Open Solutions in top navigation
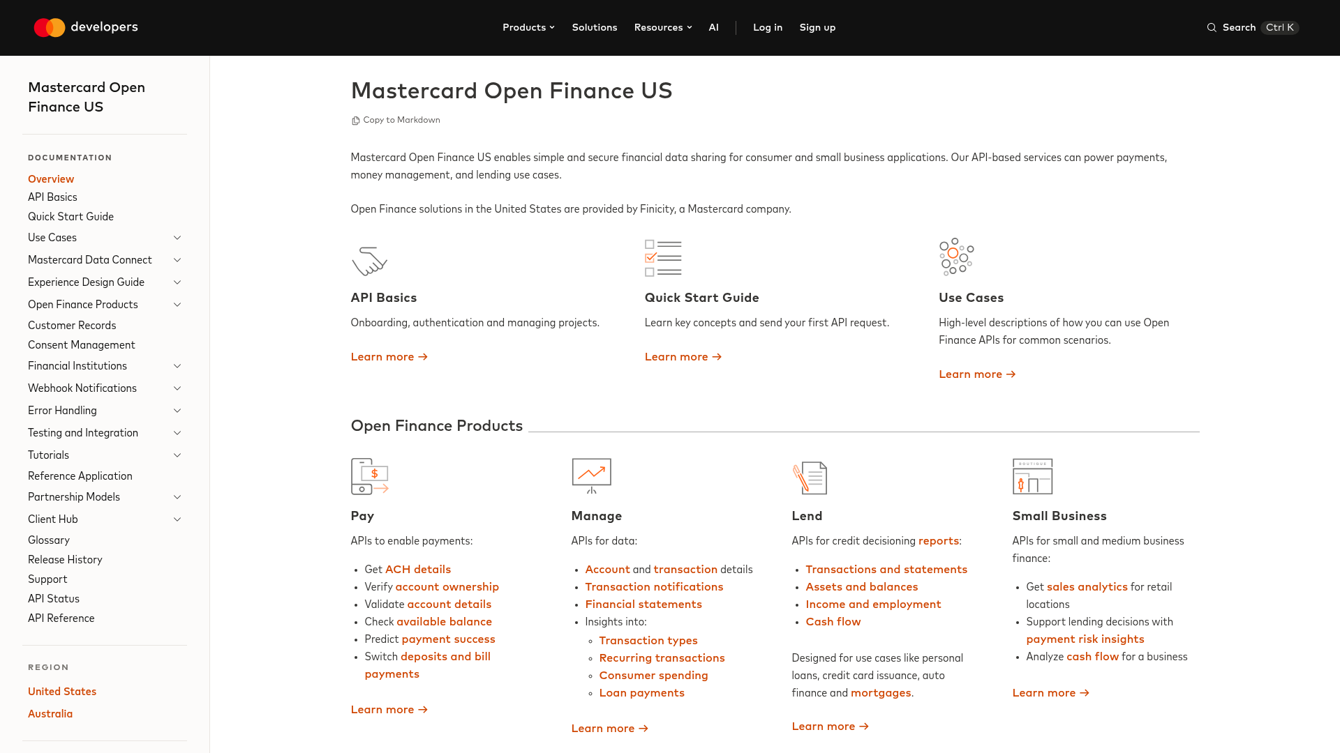The image size is (1340, 753). [x=595, y=28]
